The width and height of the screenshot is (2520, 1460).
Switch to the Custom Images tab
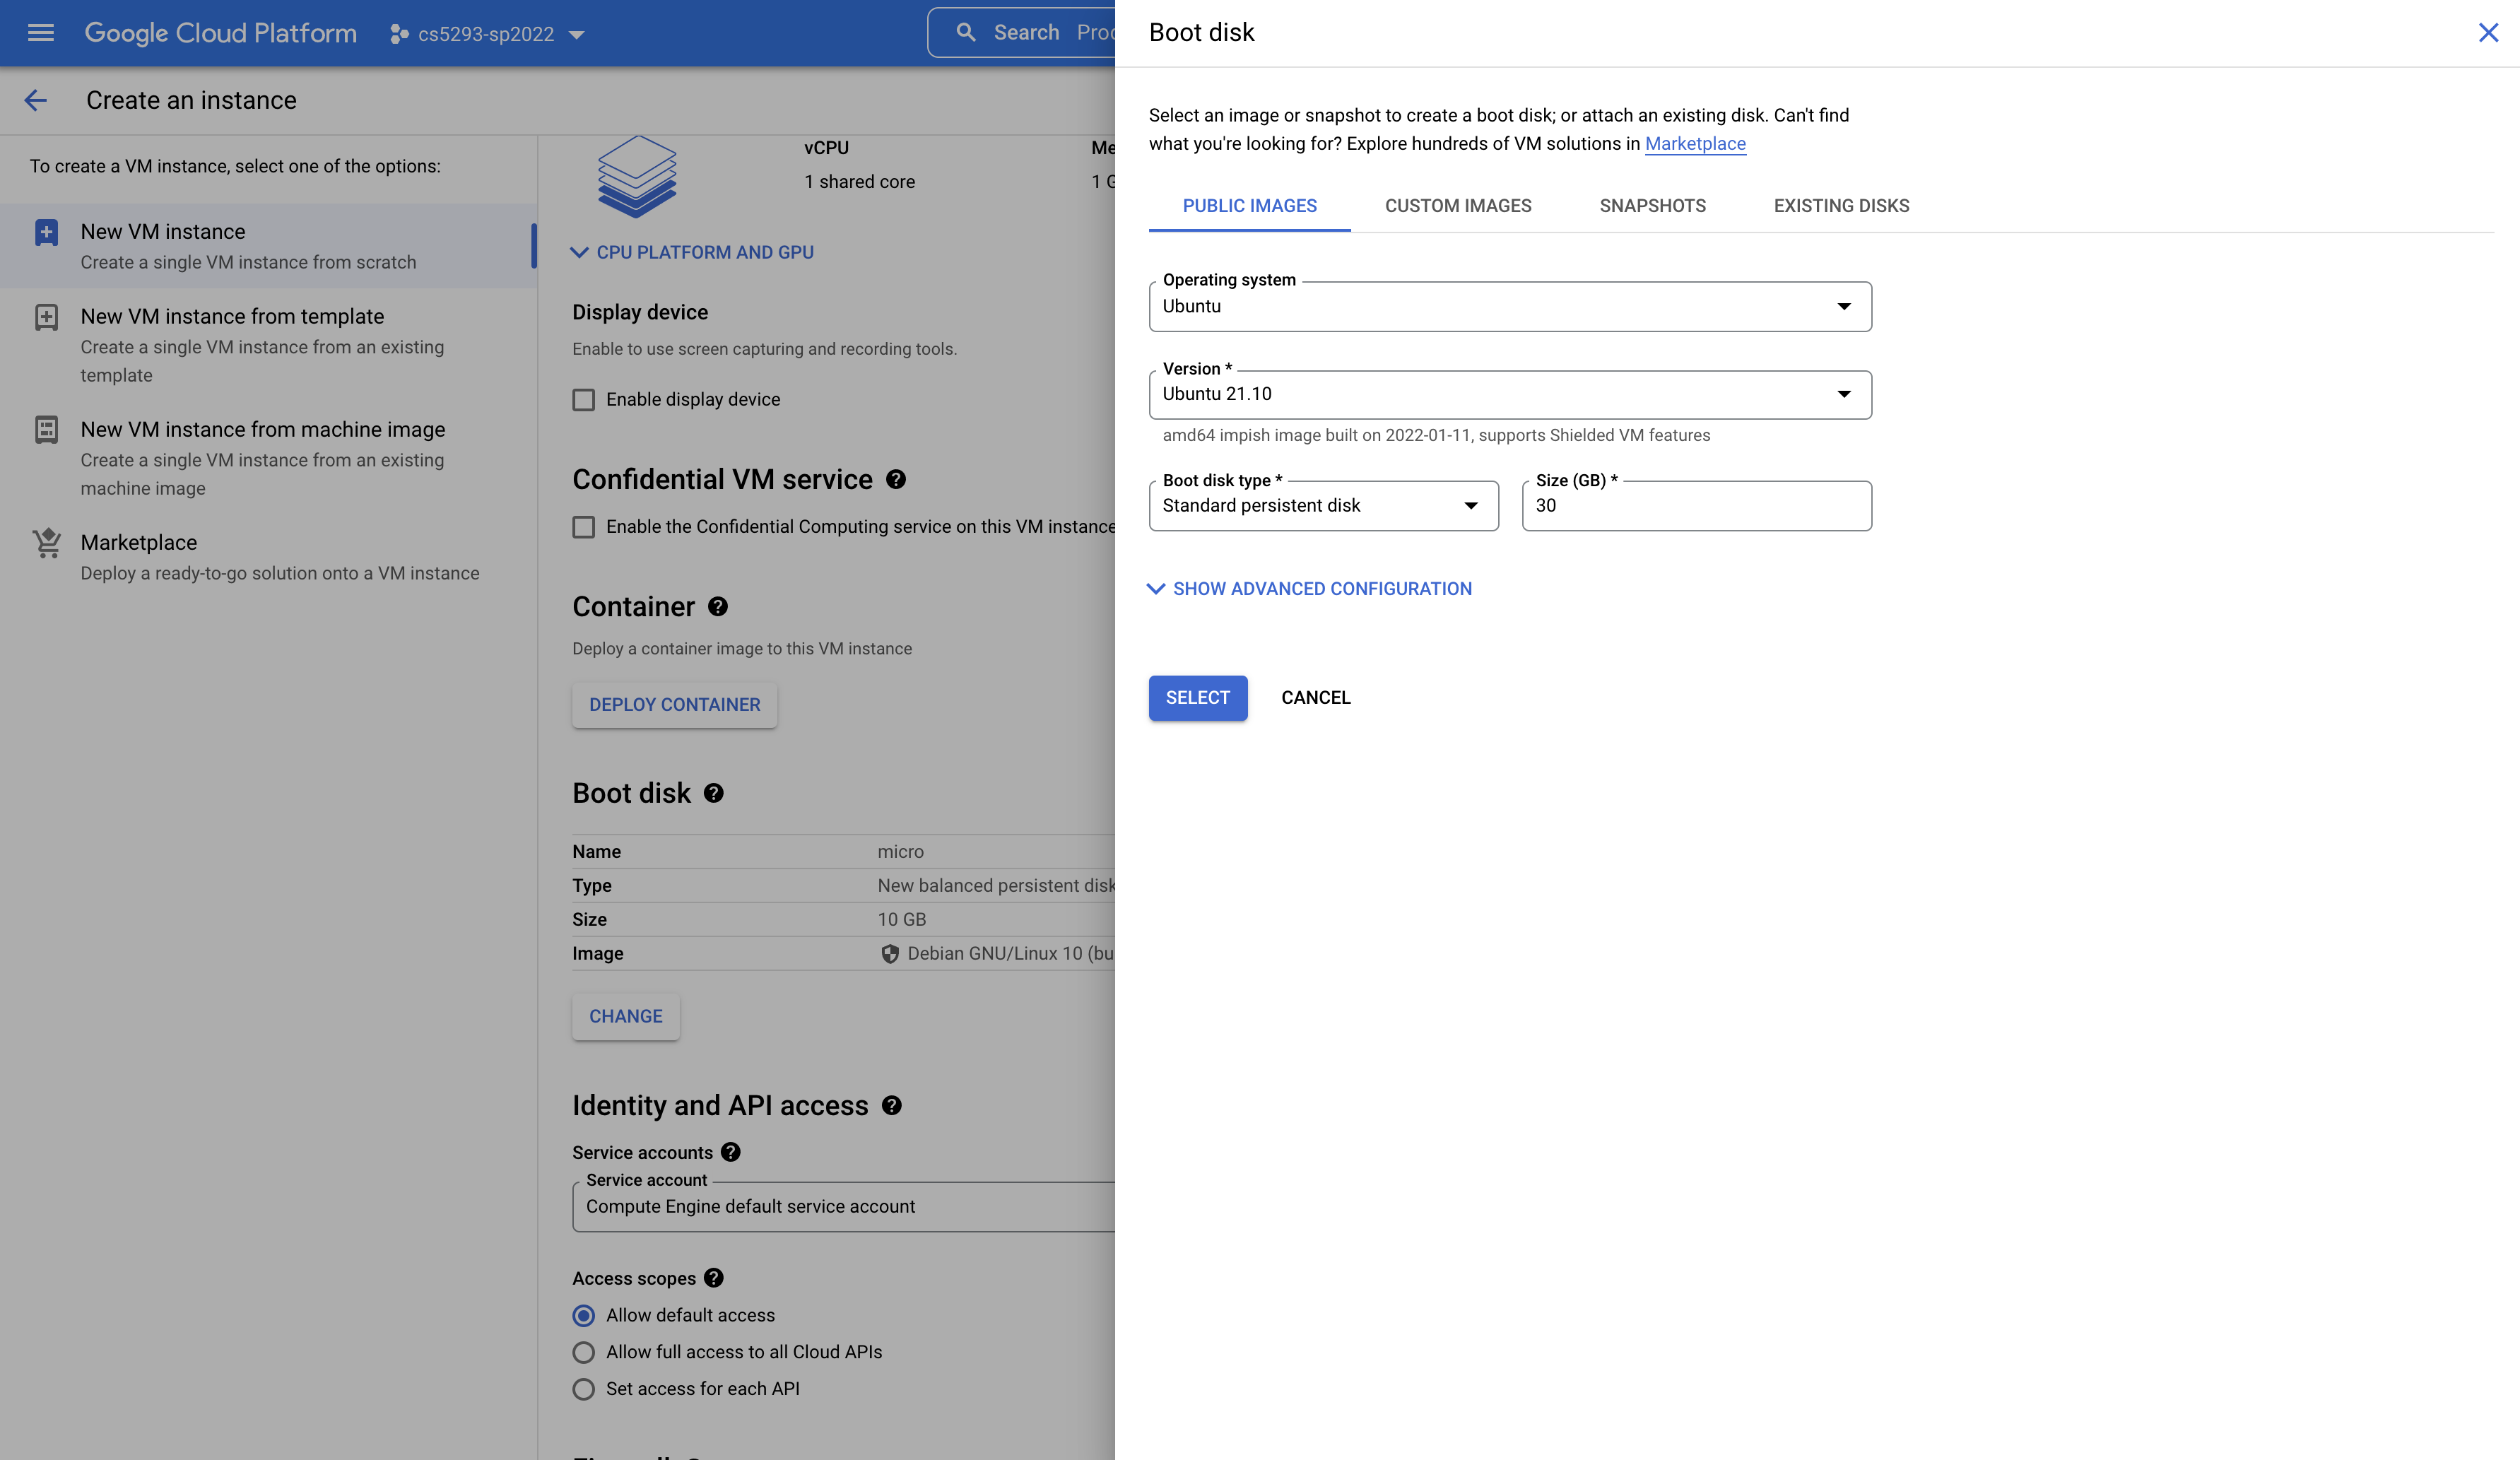(x=1457, y=206)
